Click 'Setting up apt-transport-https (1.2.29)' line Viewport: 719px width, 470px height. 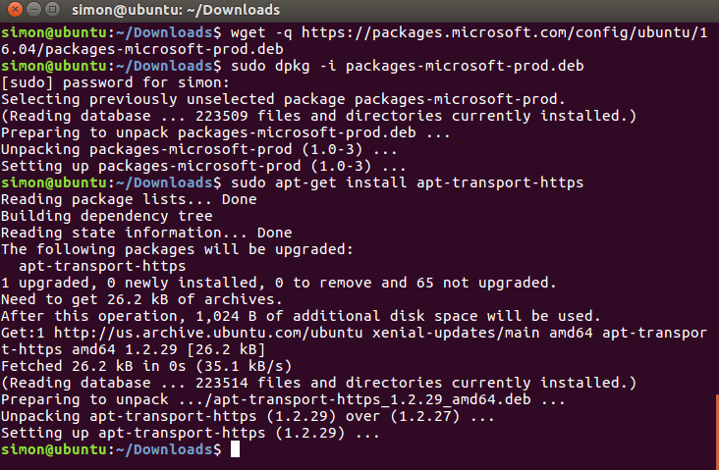pos(190,433)
